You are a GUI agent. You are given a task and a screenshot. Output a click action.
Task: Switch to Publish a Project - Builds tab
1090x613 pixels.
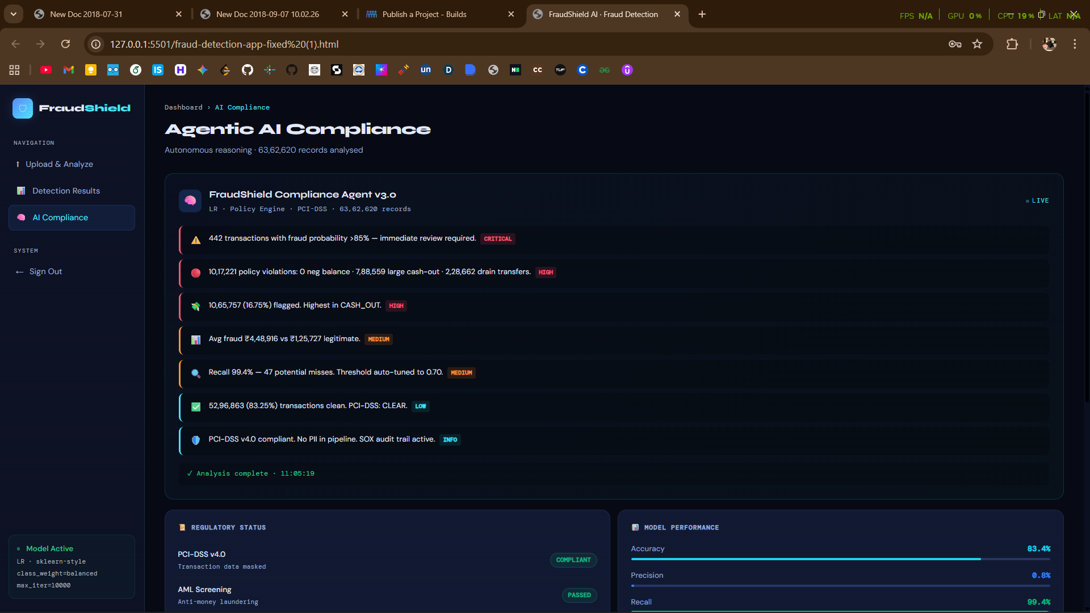pyautogui.click(x=440, y=14)
